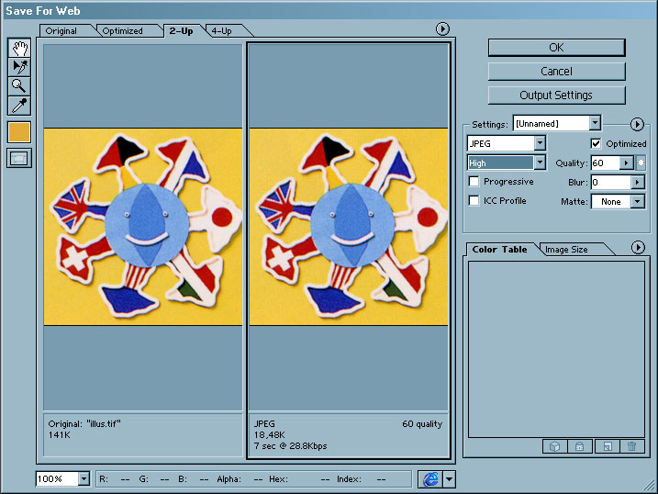The width and height of the screenshot is (658, 494).
Task: Open preview menu arrow beside tabs
Action: point(442,29)
